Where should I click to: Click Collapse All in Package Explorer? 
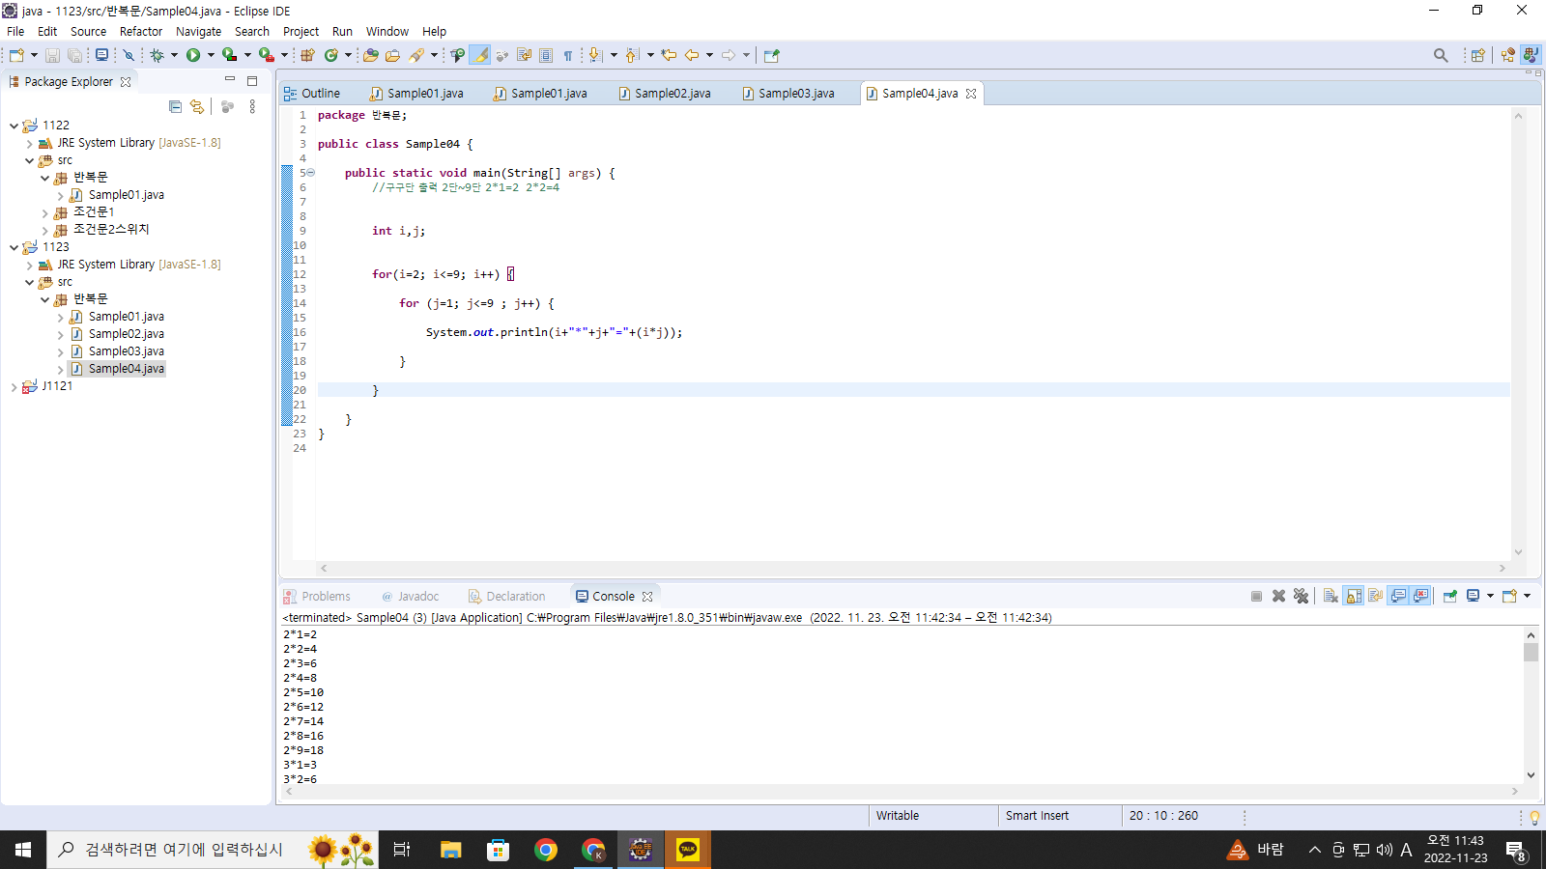pyautogui.click(x=175, y=106)
